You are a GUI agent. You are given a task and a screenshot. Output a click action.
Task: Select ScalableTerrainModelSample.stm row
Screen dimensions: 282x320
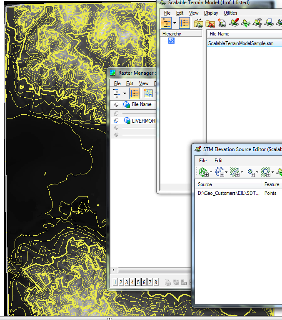[245, 43]
